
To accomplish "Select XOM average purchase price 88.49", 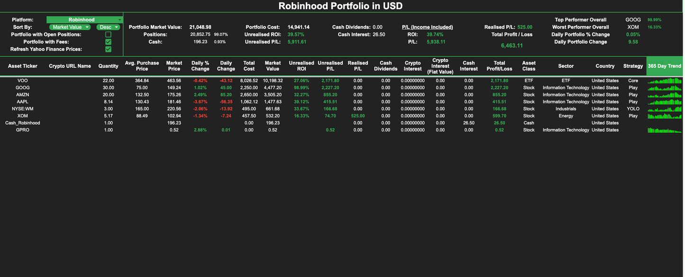I will coord(142,116).
